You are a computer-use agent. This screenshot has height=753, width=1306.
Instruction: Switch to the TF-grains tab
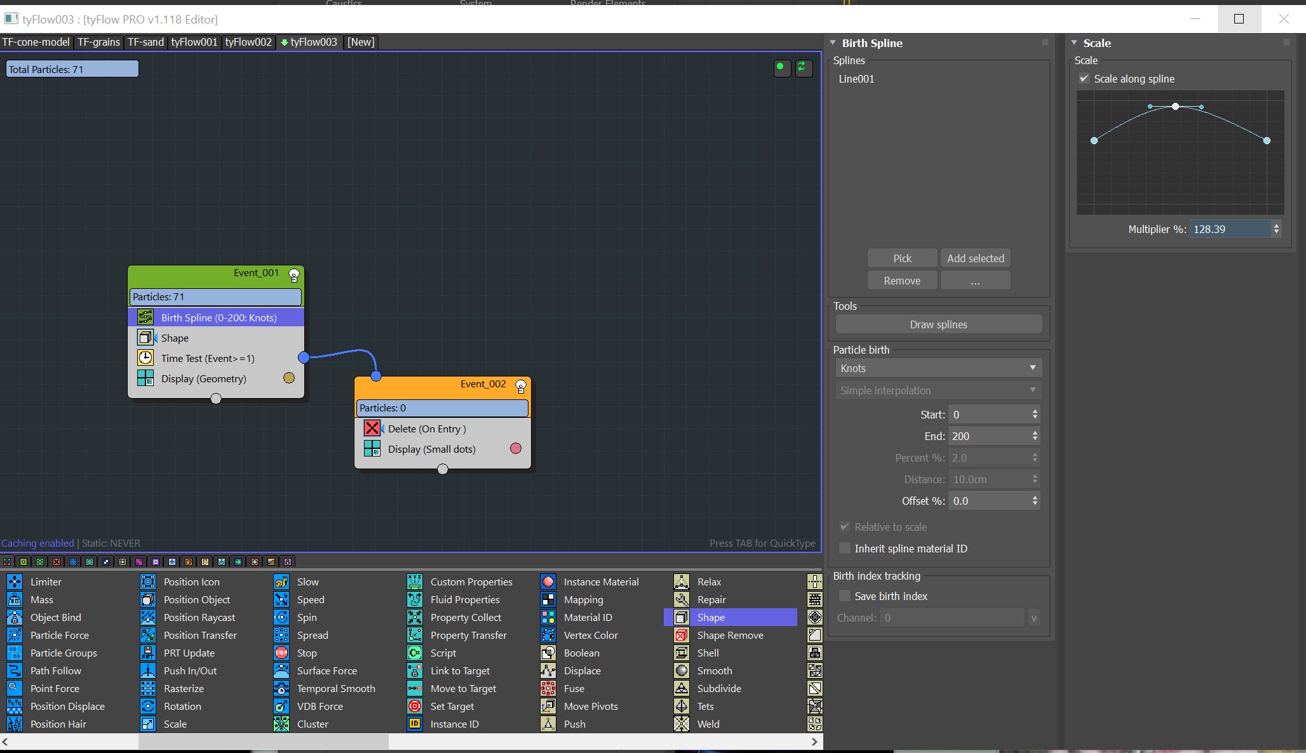coord(98,42)
